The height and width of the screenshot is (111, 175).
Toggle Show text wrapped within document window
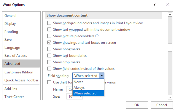pos(49,30)
